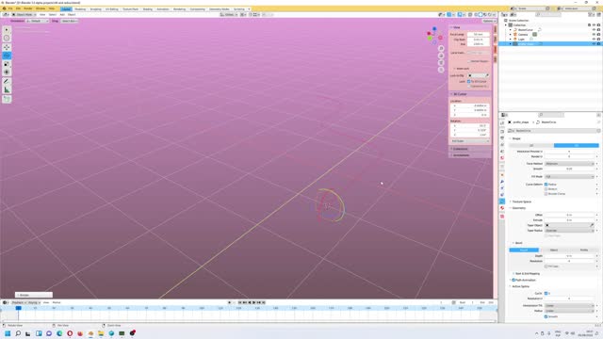
Task: Click the viewport navigation axis gizmo
Action: point(434,35)
